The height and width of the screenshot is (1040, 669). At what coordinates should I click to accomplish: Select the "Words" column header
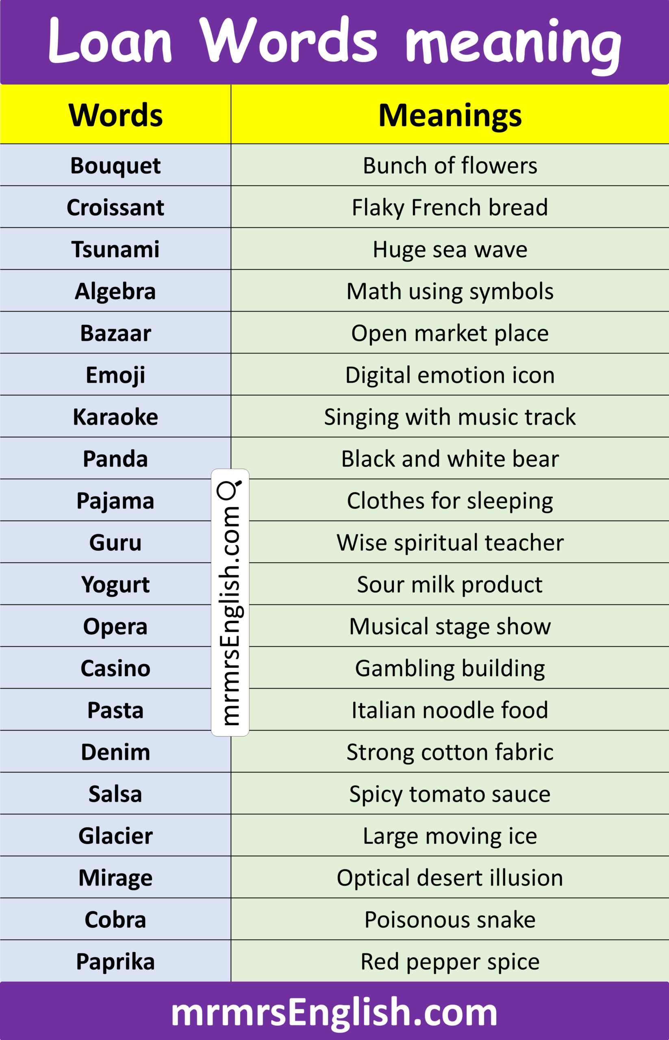point(115,115)
